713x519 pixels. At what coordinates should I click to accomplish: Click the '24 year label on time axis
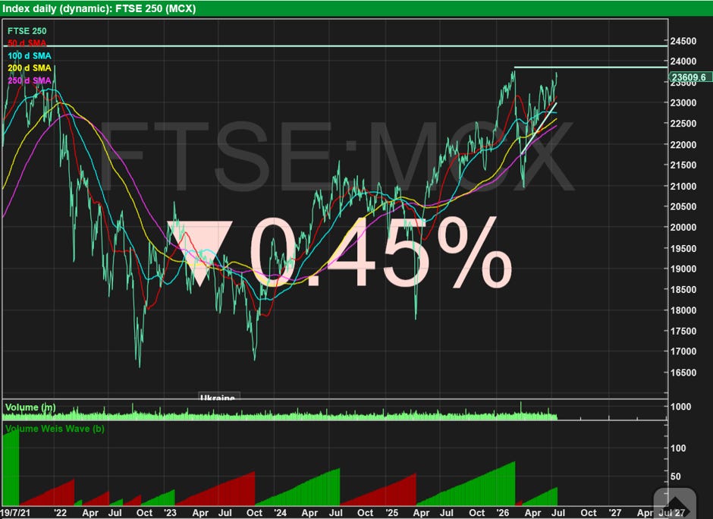(280, 513)
